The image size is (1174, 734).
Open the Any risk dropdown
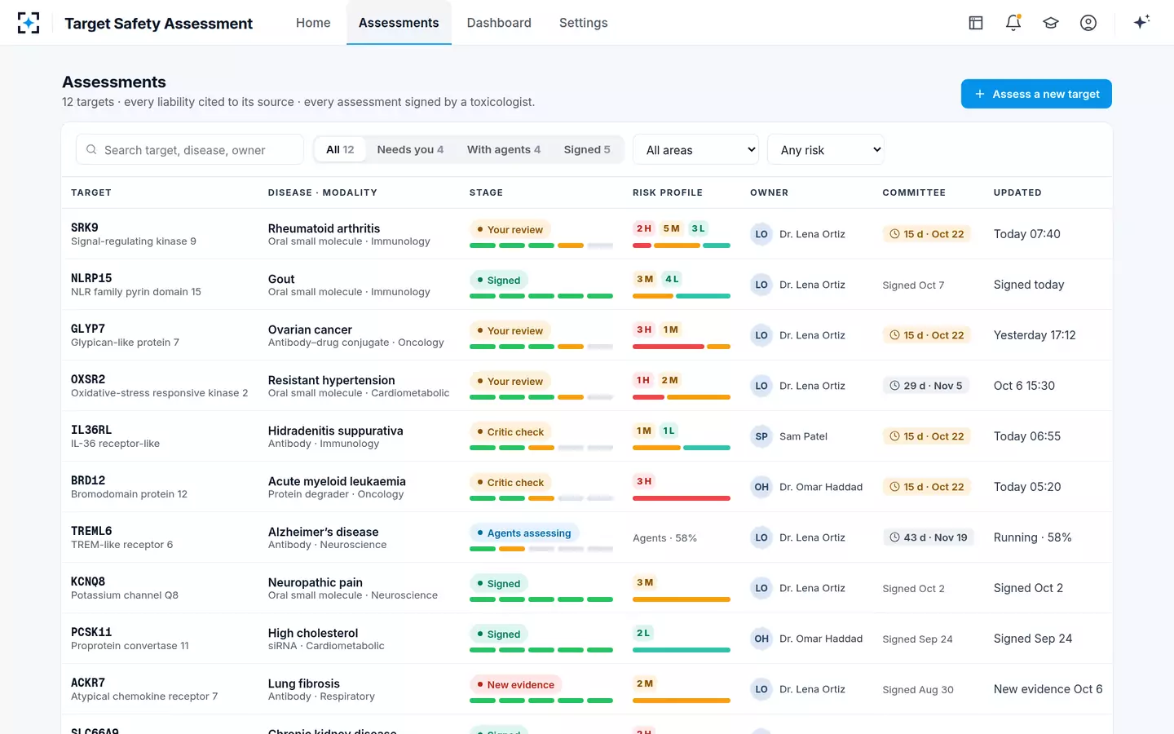click(x=826, y=150)
